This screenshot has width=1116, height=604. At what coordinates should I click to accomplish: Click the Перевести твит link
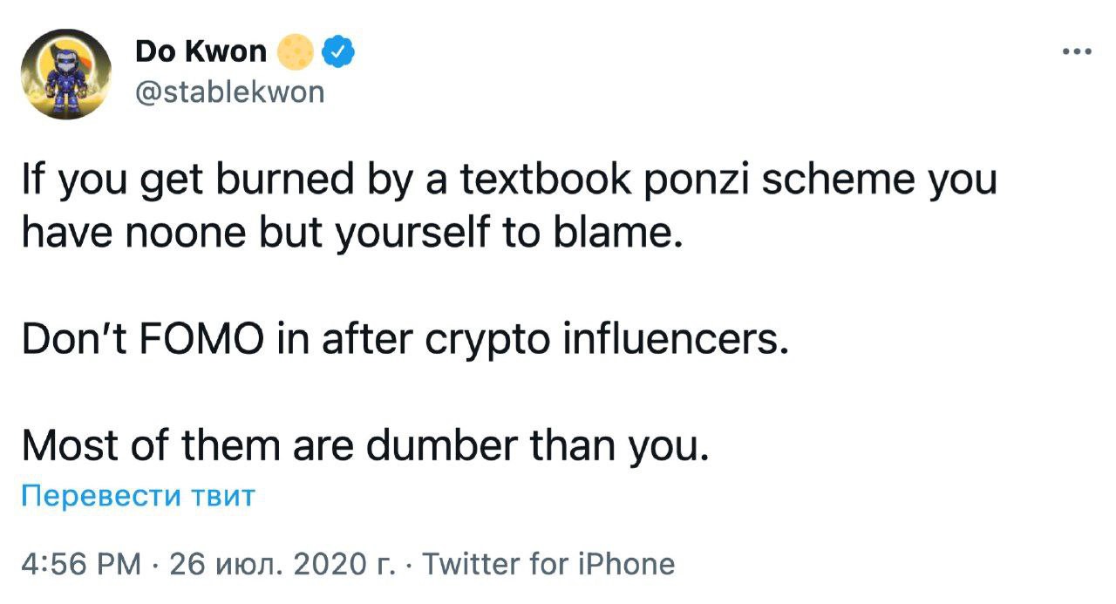138,496
